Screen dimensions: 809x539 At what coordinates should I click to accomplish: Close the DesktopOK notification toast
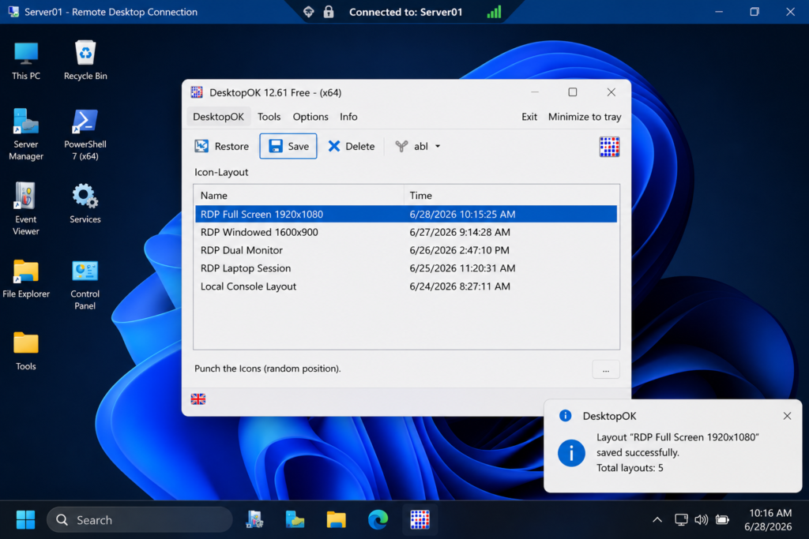tap(787, 416)
